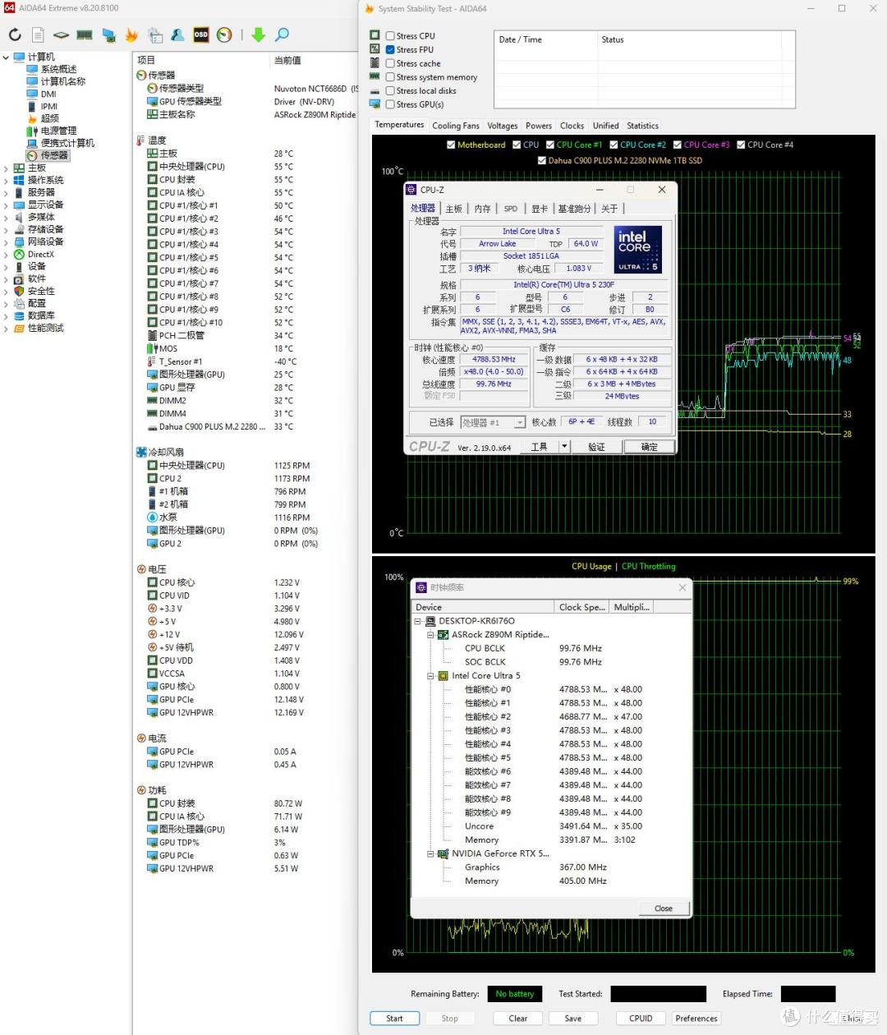Click the Clock Spe... column header
The image size is (887, 1035).
[582, 607]
